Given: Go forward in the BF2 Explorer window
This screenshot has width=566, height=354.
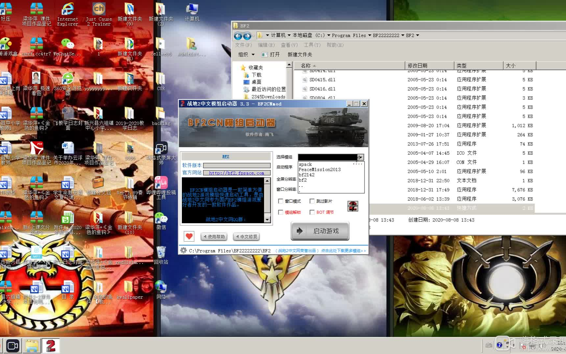Looking at the screenshot, I should pos(247,36).
